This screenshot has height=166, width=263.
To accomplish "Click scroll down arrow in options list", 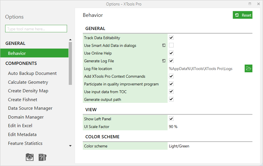I will point(70,146).
